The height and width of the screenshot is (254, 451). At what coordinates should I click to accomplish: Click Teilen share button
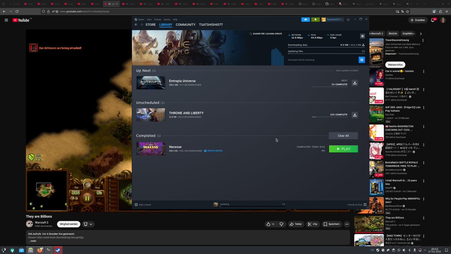[x=296, y=224]
